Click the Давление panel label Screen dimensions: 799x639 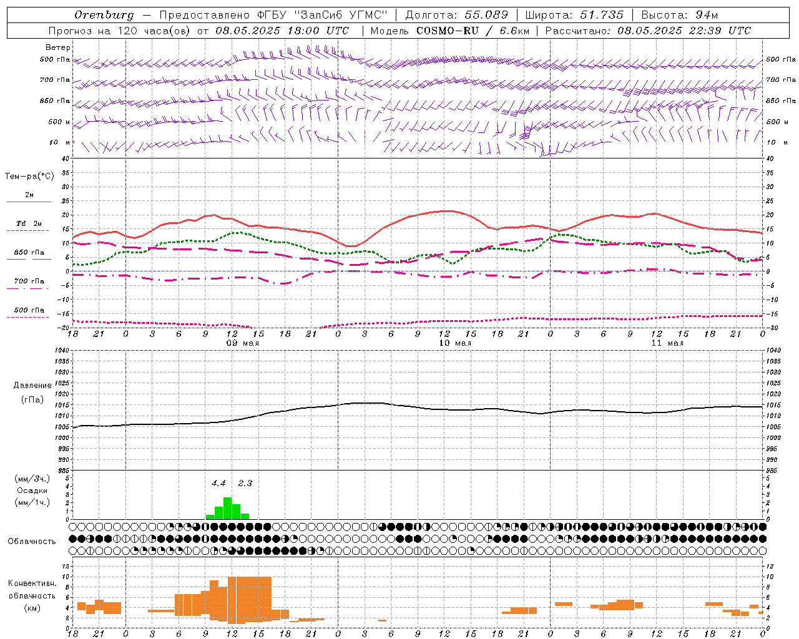pyautogui.click(x=32, y=386)
